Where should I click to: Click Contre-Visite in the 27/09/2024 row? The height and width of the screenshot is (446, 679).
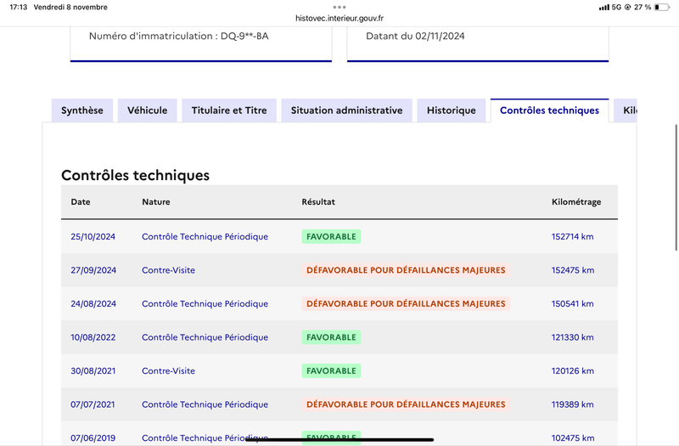168,270
